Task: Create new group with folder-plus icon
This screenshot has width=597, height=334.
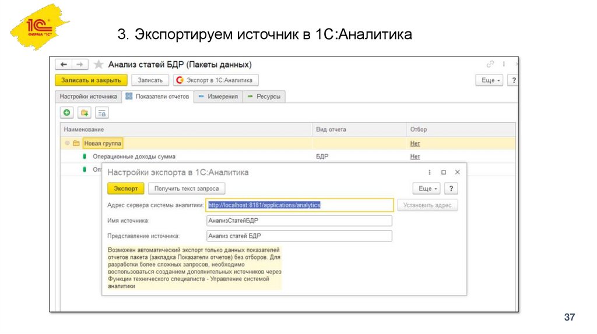Action: pyautogui.click(x=84, y=113)
